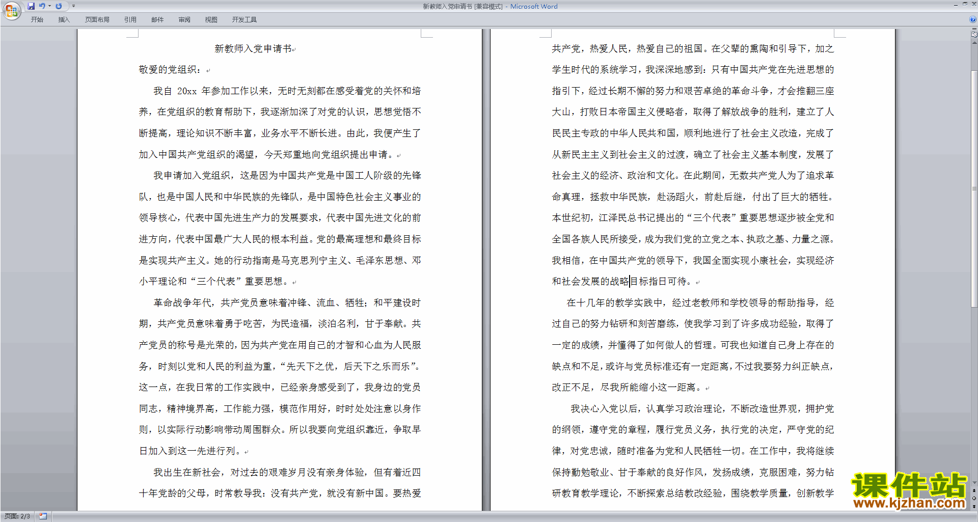The image size is (978, 522).
Task: Click the line starting 我出生在新社会
Action: [287, 473]
